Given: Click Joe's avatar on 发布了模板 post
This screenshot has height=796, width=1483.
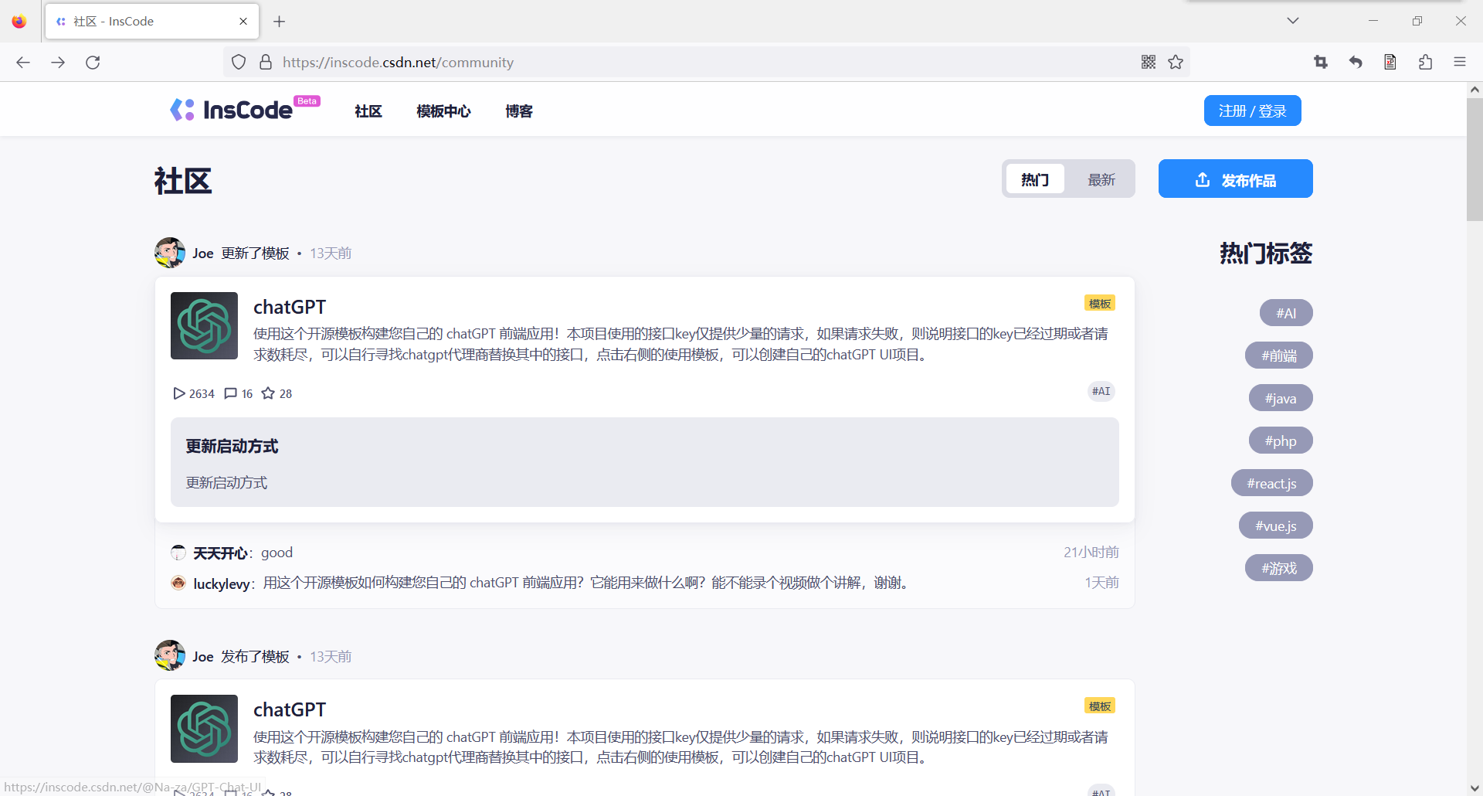Looking at the screenshot, I should tap(170, 655).
